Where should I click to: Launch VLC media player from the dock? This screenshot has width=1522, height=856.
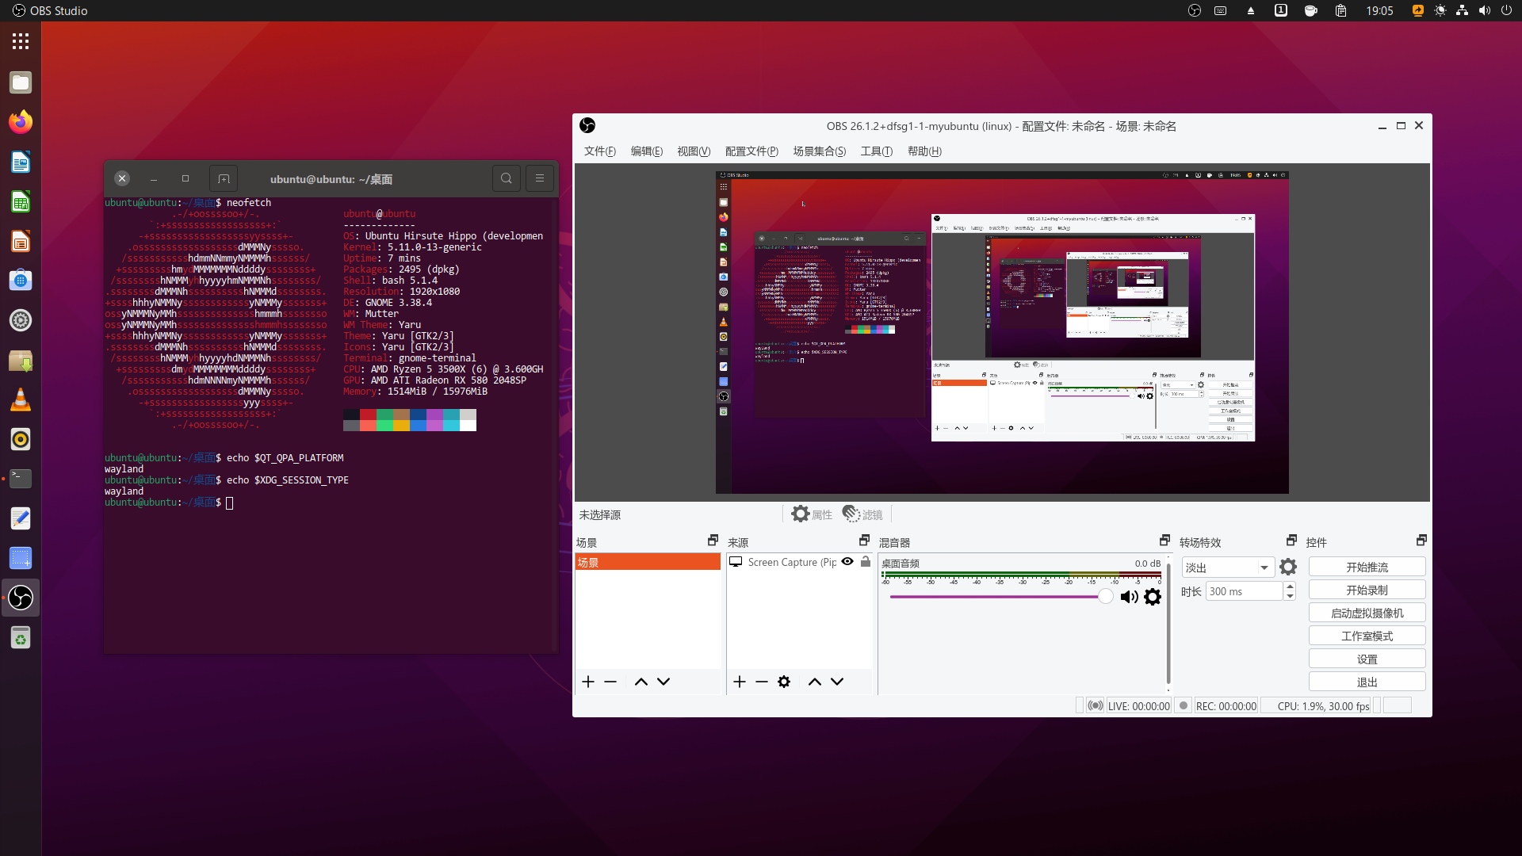[x=21, y=399]
